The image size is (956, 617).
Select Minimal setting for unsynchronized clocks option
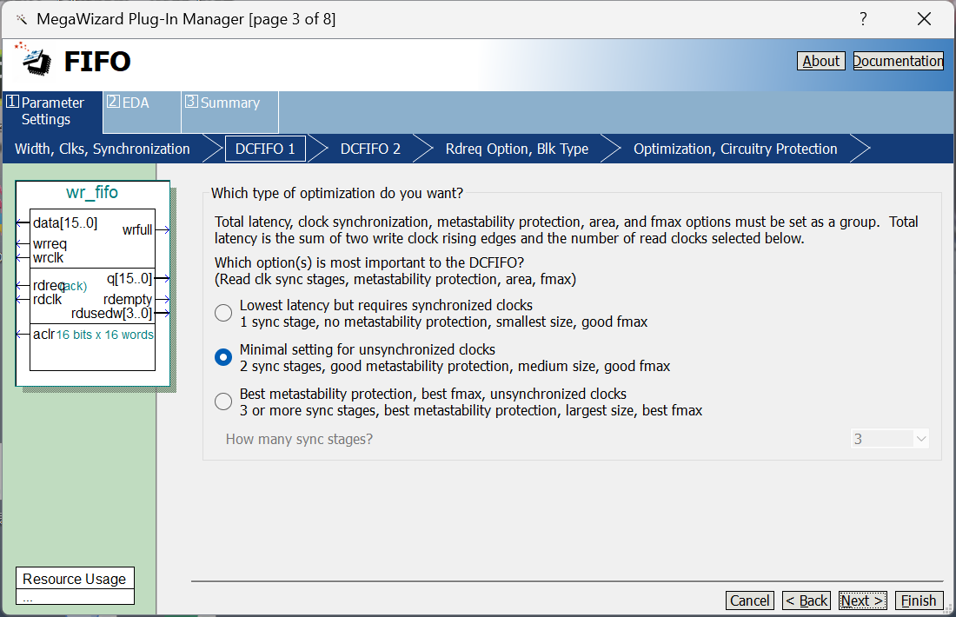(x=223, y=357)
